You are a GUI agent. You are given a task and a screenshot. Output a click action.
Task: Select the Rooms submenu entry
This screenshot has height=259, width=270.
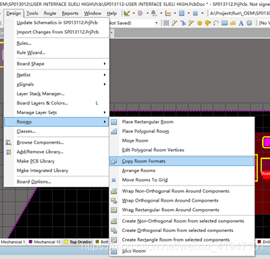(56, 122)
